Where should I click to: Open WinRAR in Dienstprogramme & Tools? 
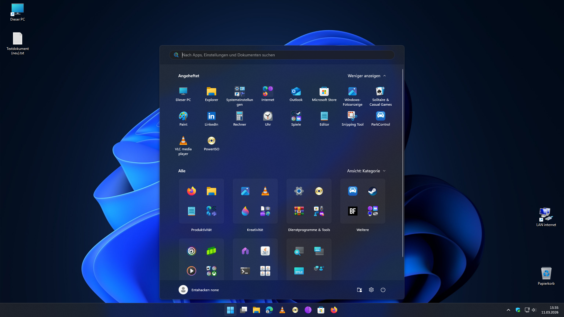299,211
